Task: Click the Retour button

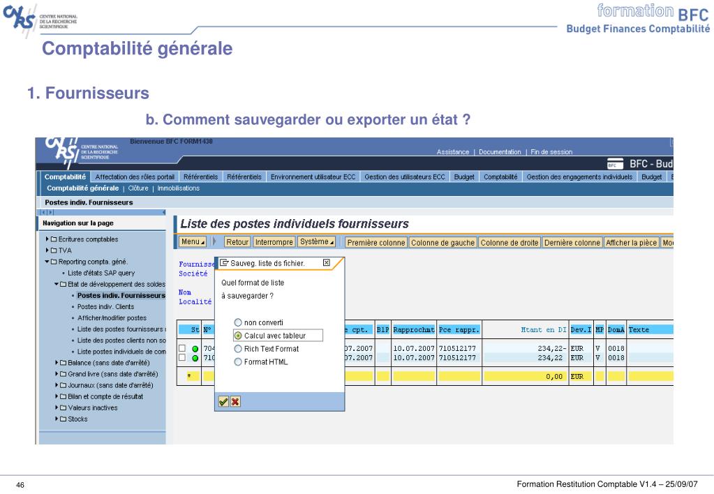Action: pos(237,242)
